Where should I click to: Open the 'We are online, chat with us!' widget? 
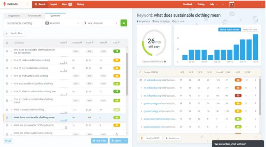[x=238, y=144]
